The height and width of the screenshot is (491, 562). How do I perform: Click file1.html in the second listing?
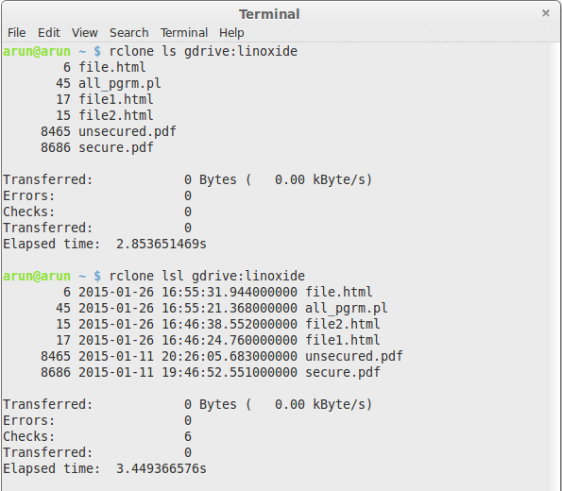click(x=342, y=340)
